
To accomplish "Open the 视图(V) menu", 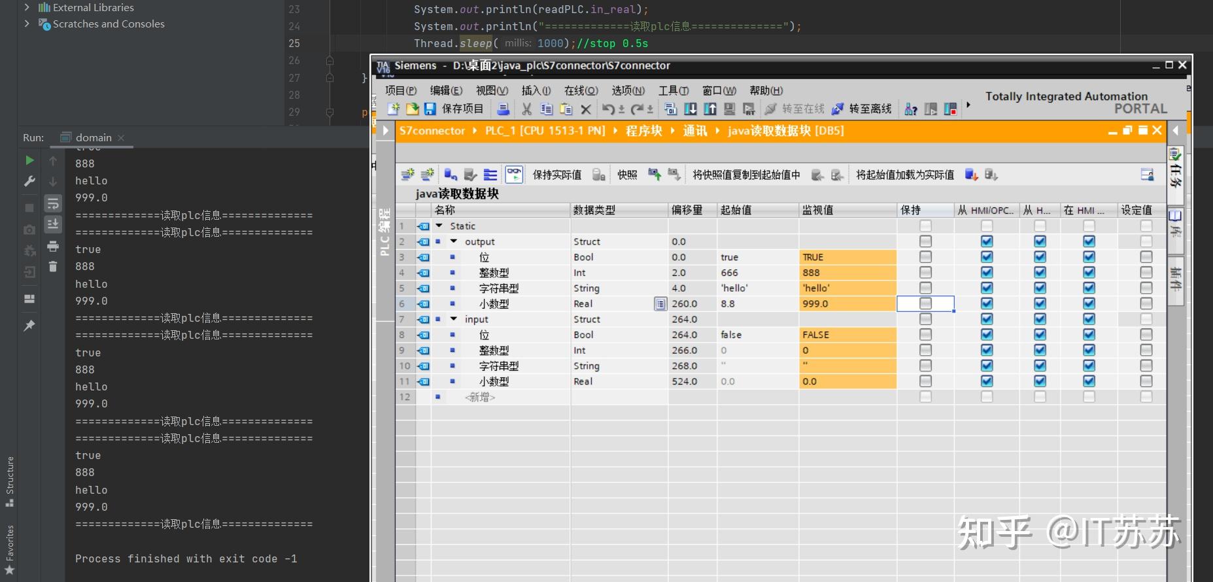I will (x=492, y=90).
